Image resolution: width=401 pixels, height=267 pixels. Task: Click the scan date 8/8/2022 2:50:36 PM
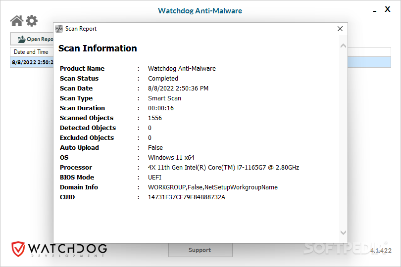coord(178,89)
